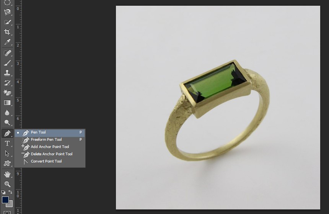Choose Pen Tool from the flyout menu
Viewport: 329px width, 214px height.
point(50,132)
